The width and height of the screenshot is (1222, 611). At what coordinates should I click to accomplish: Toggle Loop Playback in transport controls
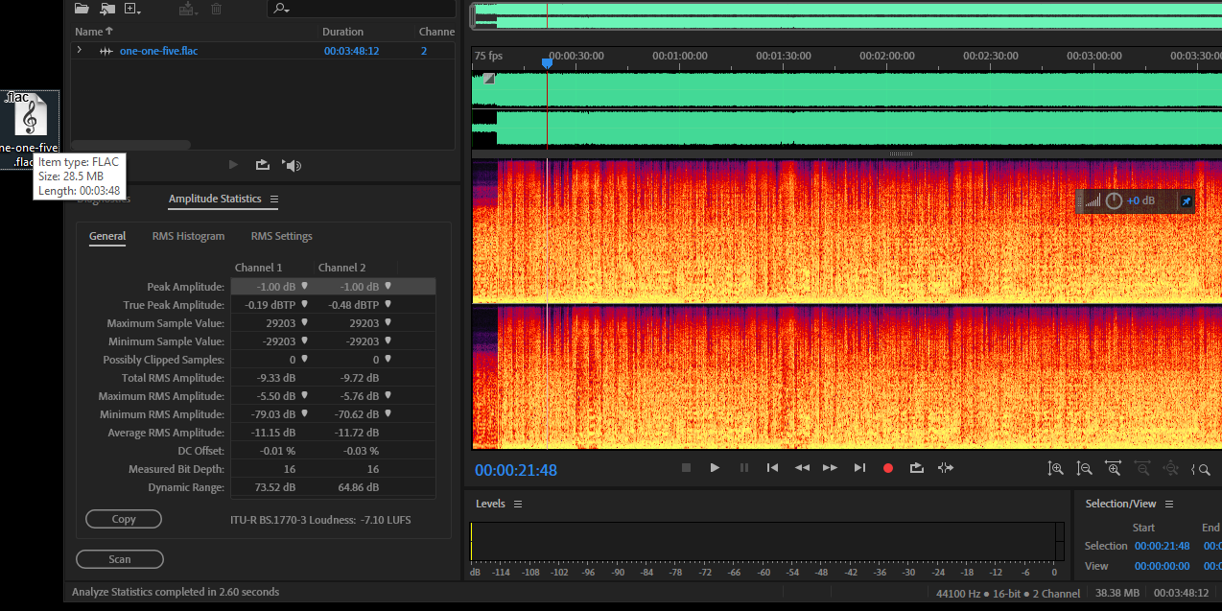tap(916, 468)
